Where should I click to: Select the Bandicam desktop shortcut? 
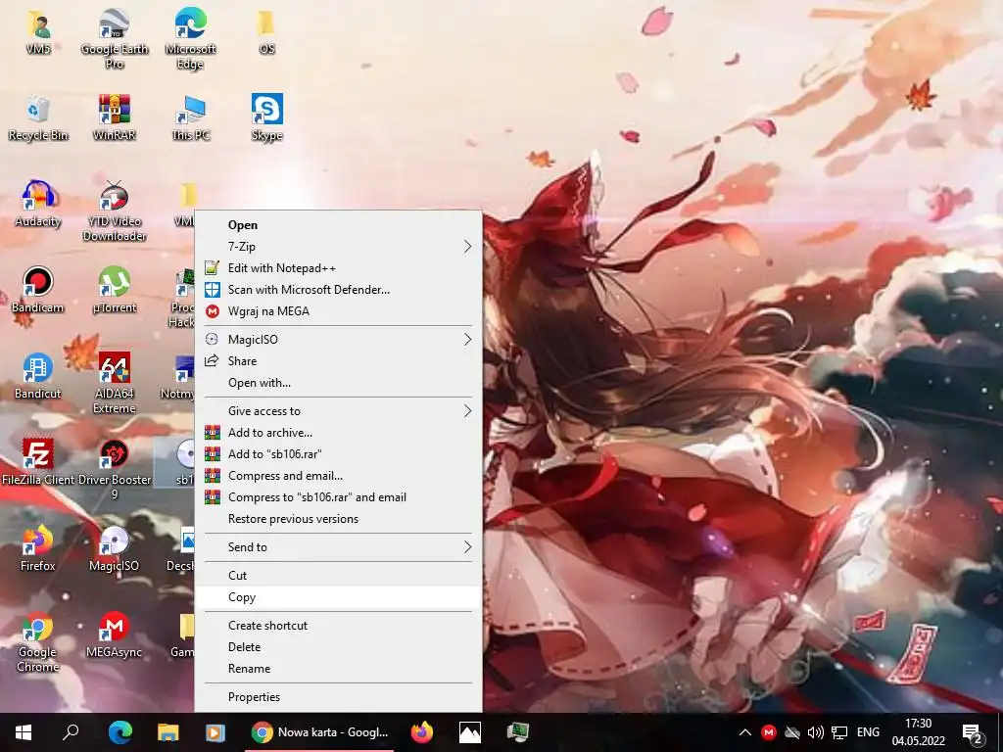click(x=38, y=290)
